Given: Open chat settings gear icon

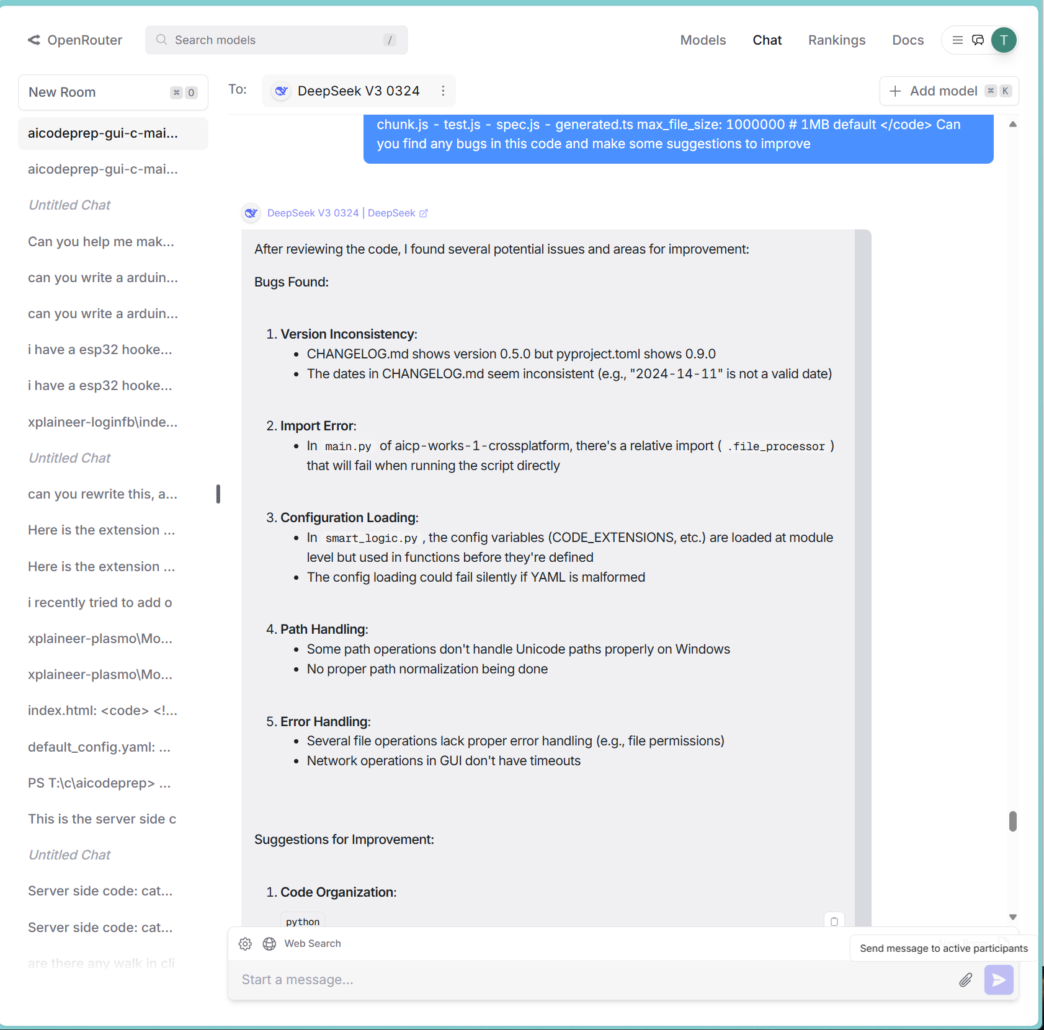Looking at the screenshot, I should tap(245, 944).
